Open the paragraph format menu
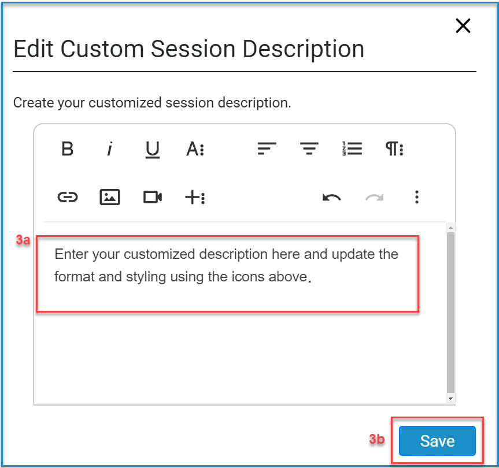Screen dimensions: 499x468 pos(394,148)
